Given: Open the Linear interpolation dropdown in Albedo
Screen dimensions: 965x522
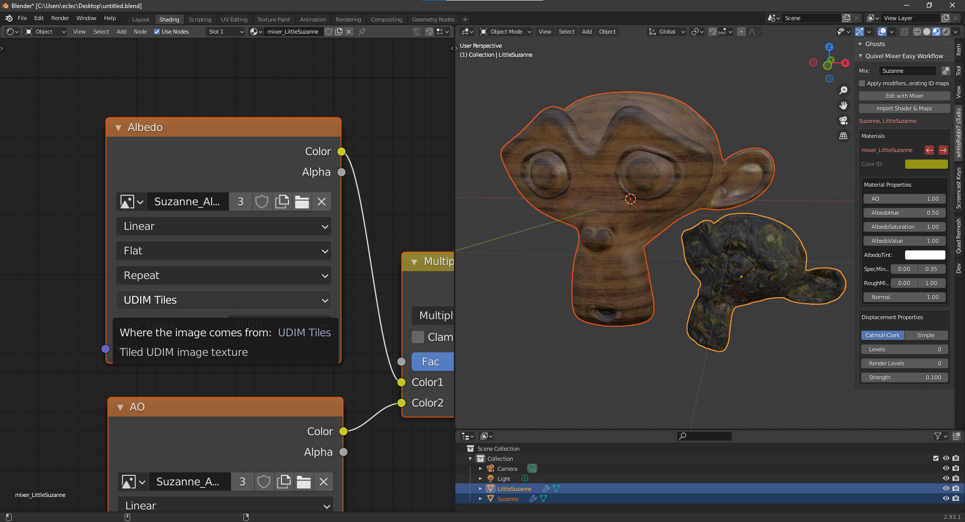Looking at the screenshot, I should 224,226.
